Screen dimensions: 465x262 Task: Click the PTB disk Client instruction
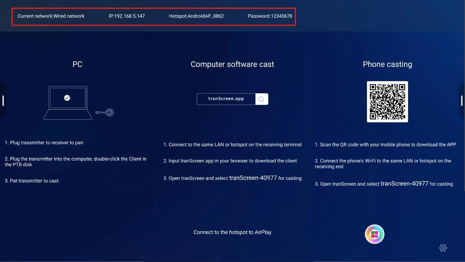(76, 162)
